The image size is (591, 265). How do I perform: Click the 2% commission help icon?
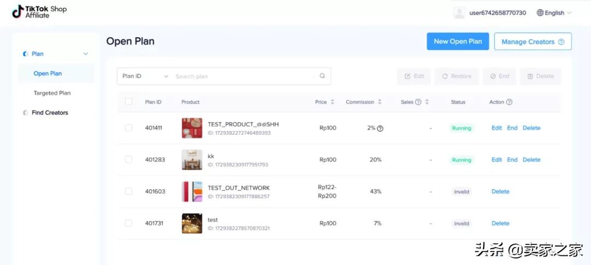click(380, 128)
